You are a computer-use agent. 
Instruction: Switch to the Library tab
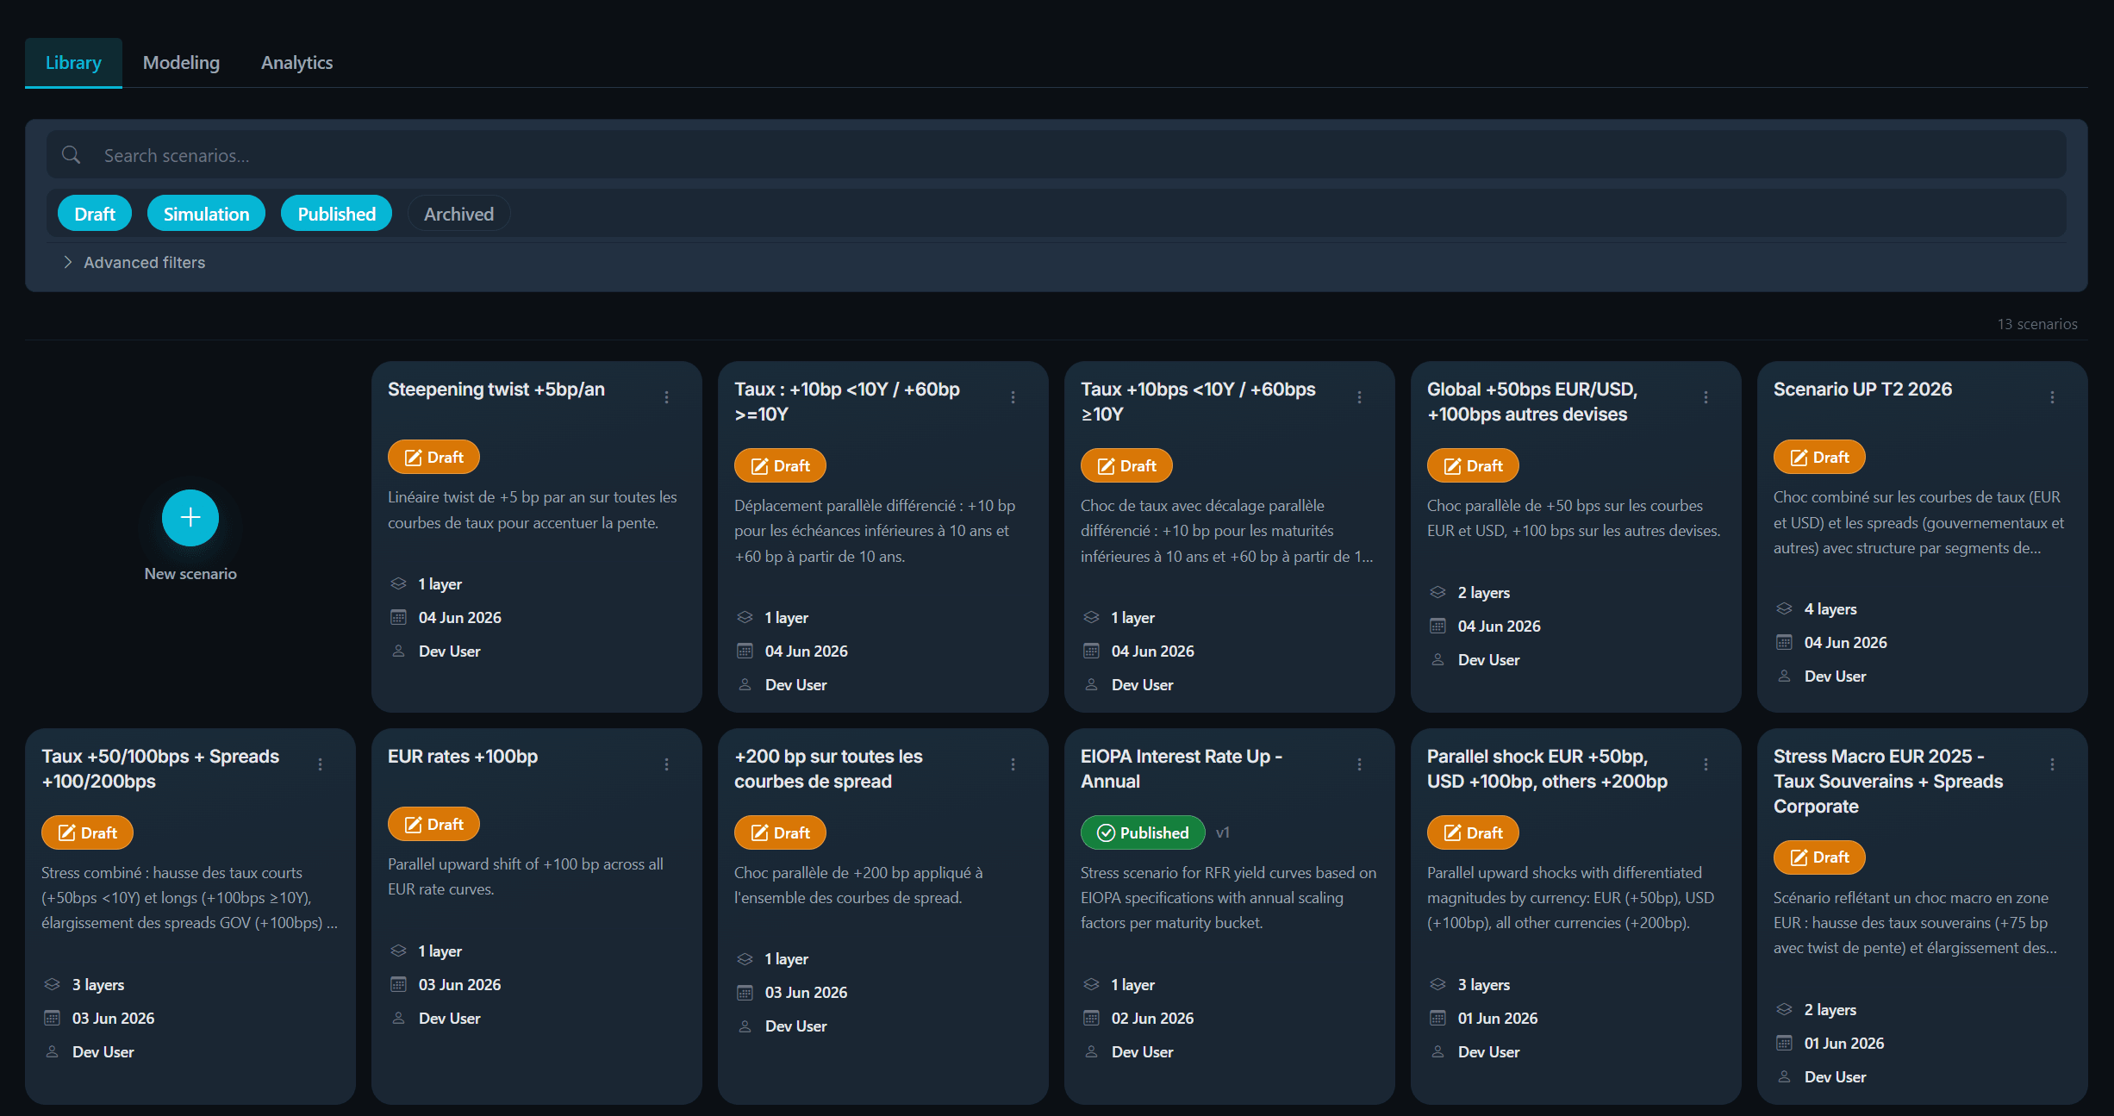[73, 63]
